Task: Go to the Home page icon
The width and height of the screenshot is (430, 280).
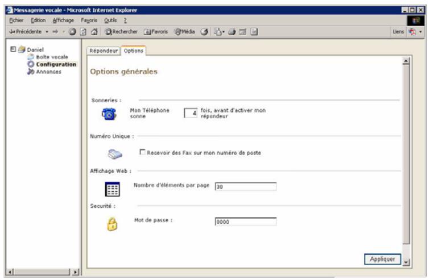Action: [x=94, y=32]
